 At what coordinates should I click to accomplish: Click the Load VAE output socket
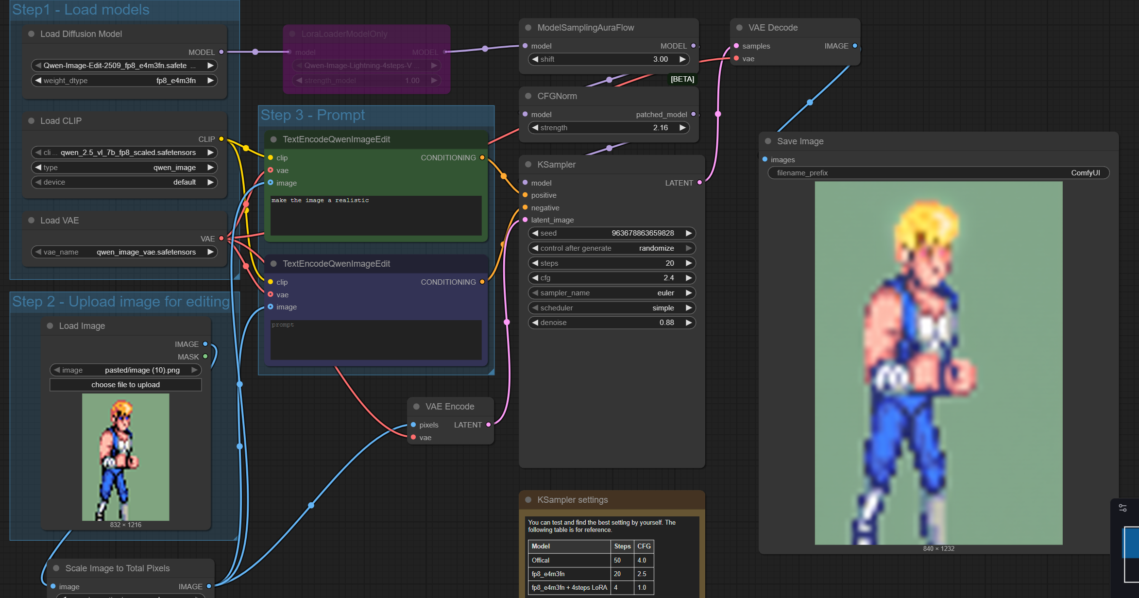tap(221, 239)
